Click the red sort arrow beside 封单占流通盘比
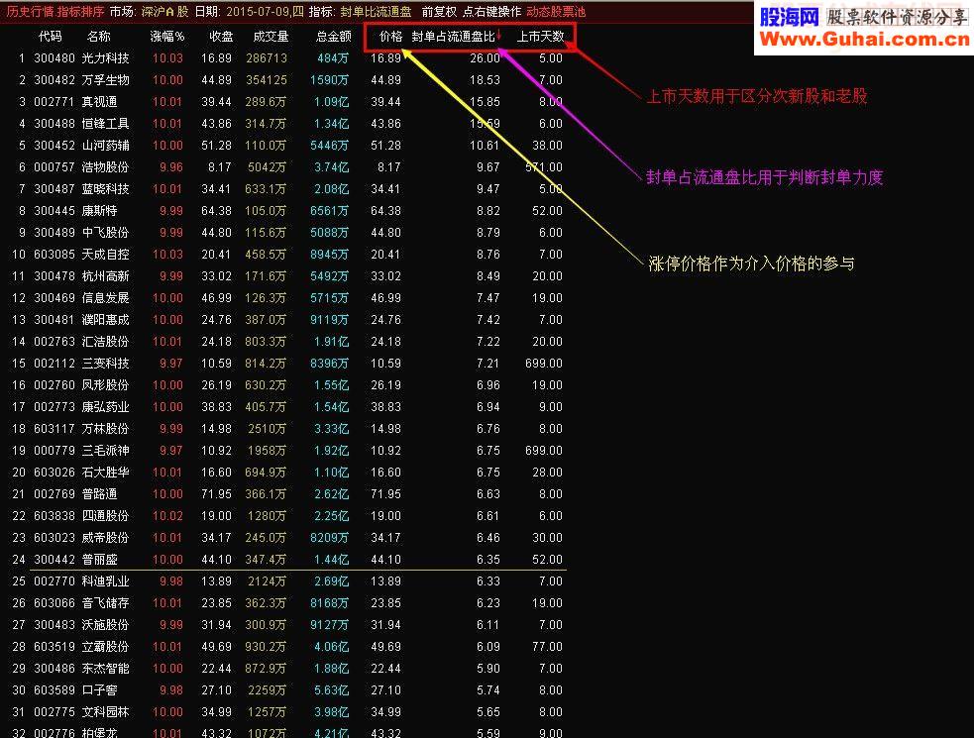The width and height of the screenshot is (974, 738). (x=498, y=36)
